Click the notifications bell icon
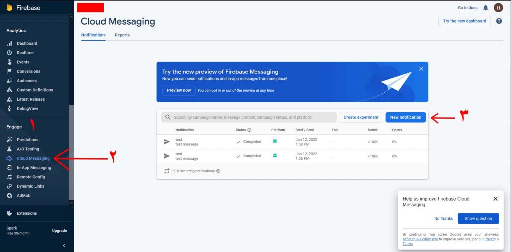This screenshot has height=252, width=511. [486, 8]
